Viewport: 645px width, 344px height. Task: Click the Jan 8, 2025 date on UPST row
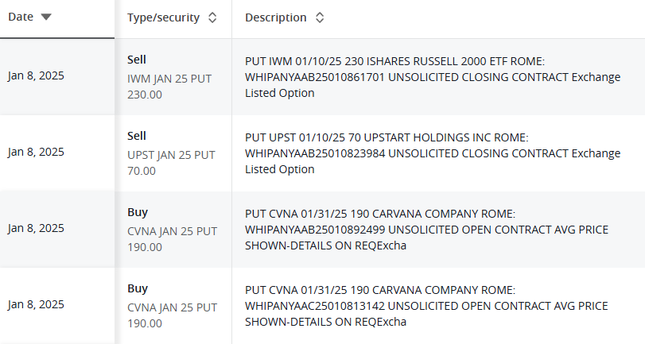click(x=36, y=152)
